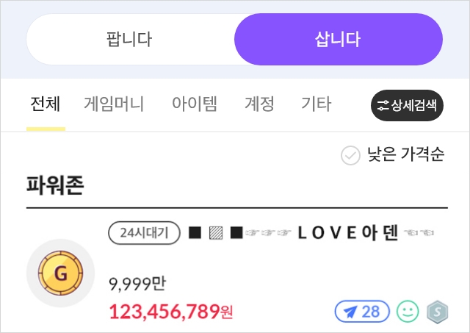The width and height of the screenshot is (470, 333).
Task: Click the red 123,456,789원 price
Action: [171, 312]
